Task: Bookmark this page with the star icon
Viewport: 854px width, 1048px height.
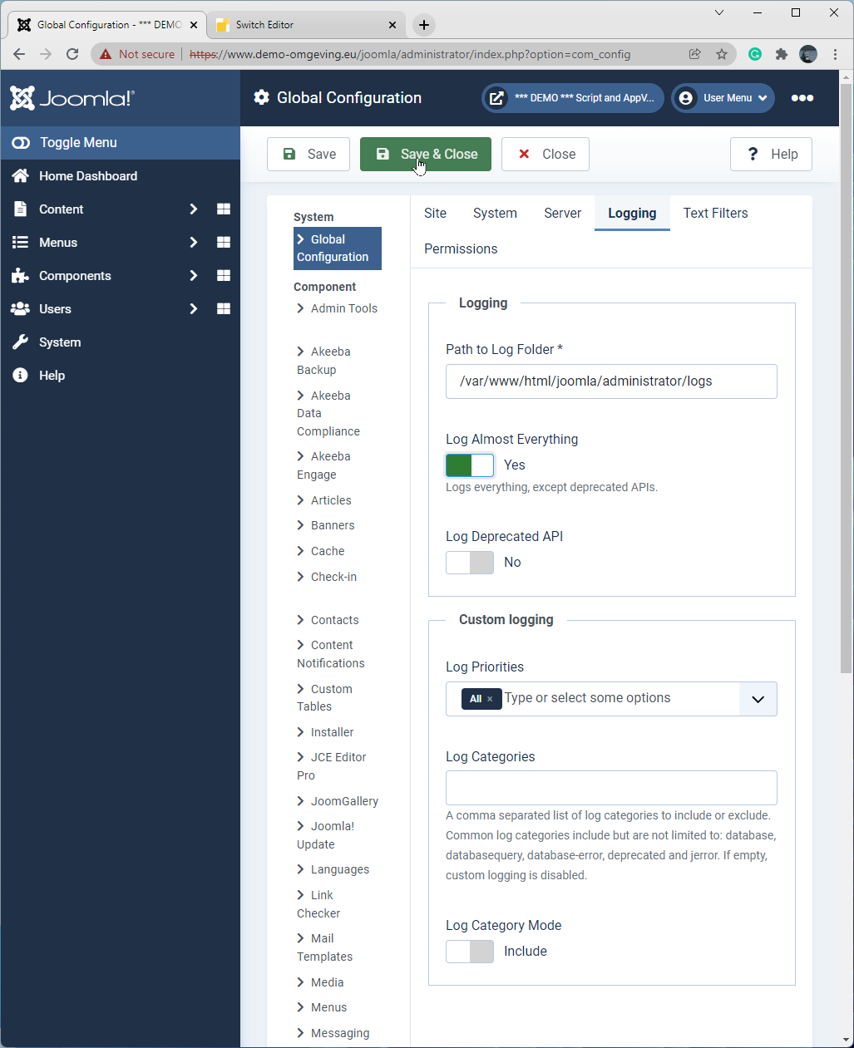Action: 722,54
